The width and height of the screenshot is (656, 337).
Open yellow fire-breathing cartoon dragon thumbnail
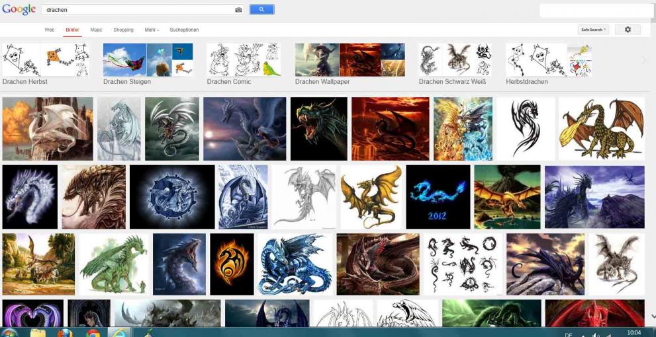[x=602, y=129]
